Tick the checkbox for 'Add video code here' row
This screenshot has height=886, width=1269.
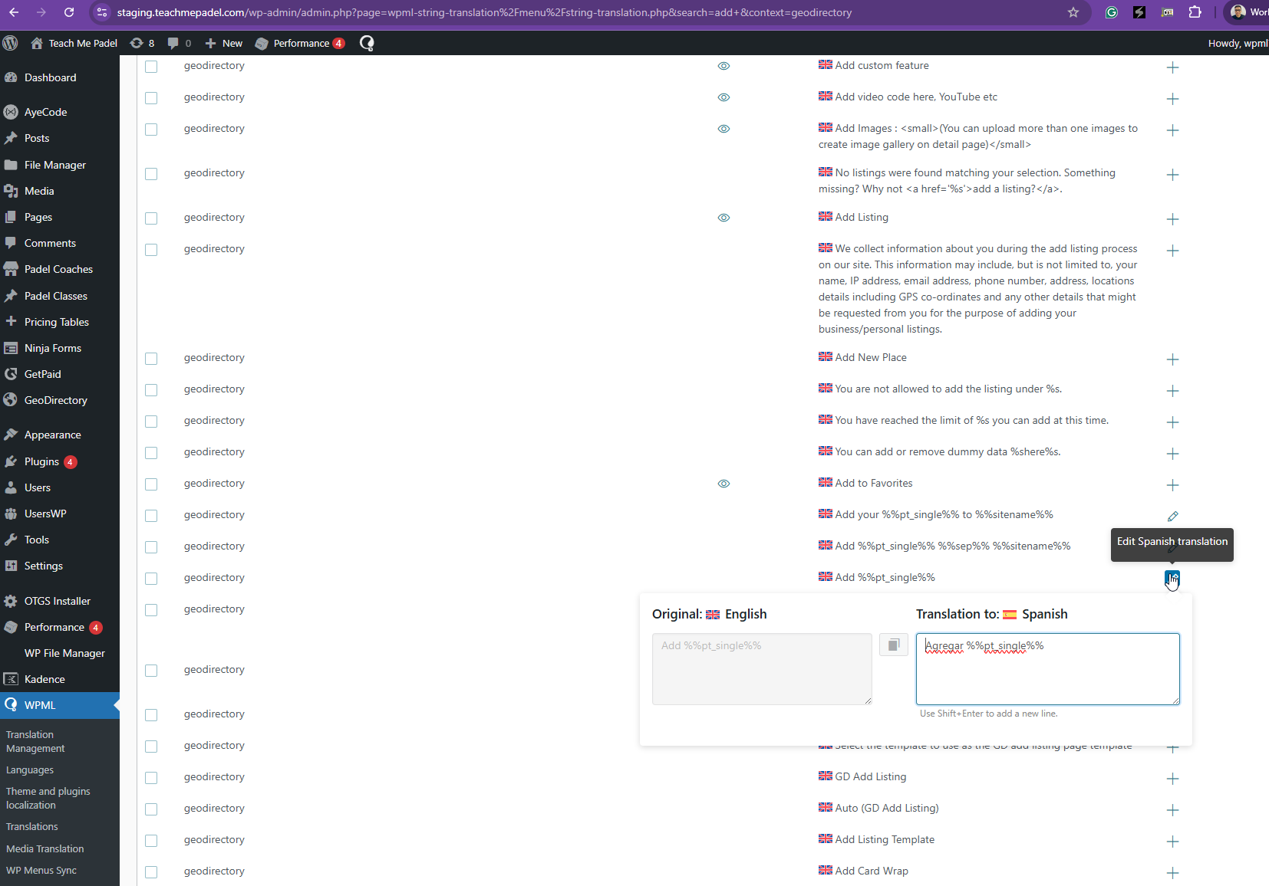[151, 98]
